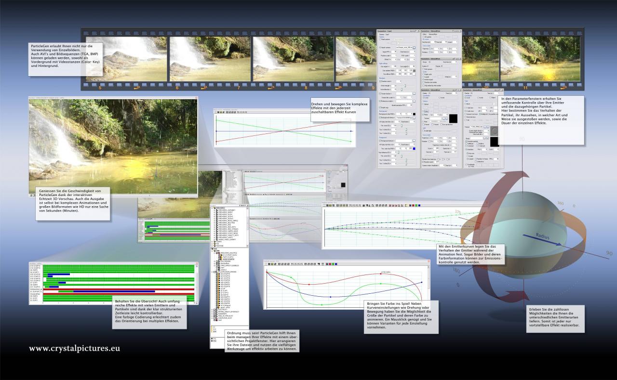617x380 pixels.
Task: Select left blue keyframe in Effect curves window
Action: pyautogui.click(x=216, y=131)
